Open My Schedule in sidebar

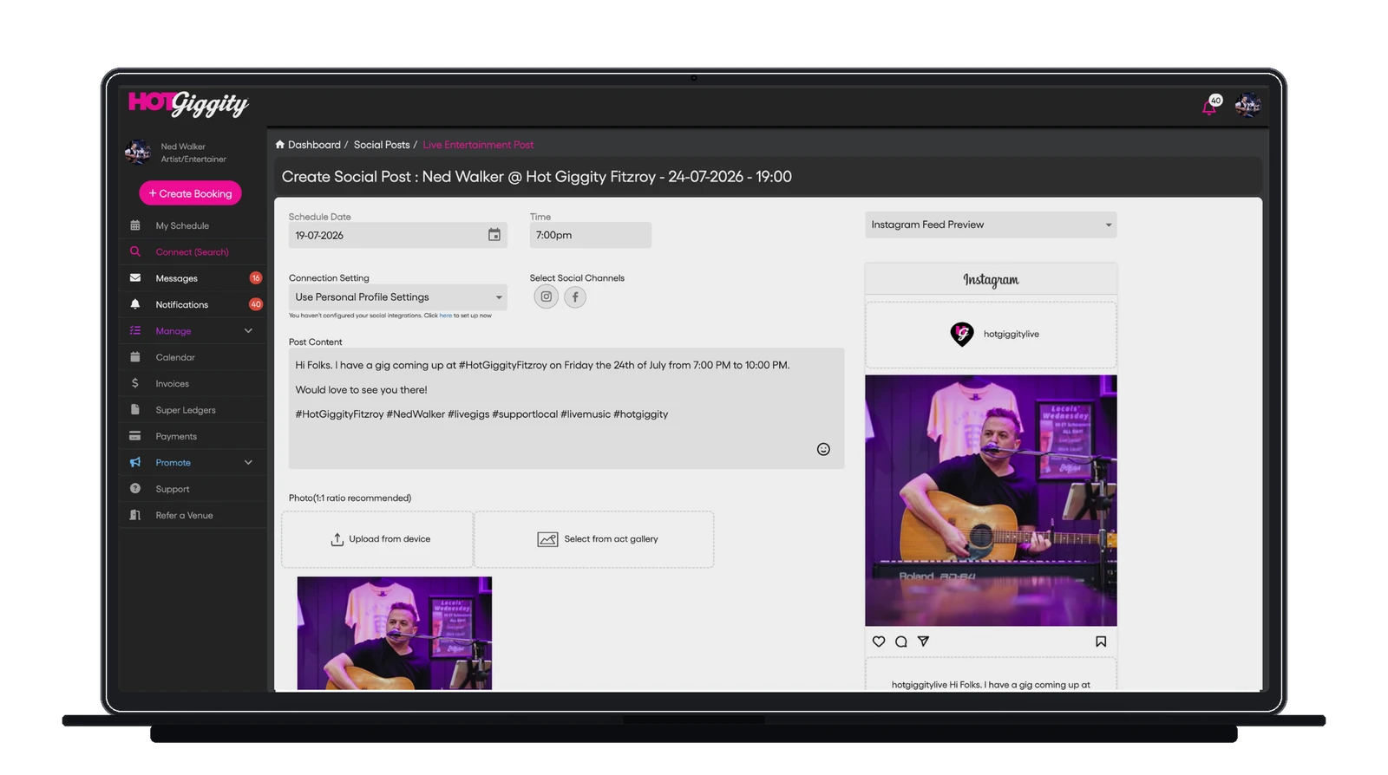point(193,225)
